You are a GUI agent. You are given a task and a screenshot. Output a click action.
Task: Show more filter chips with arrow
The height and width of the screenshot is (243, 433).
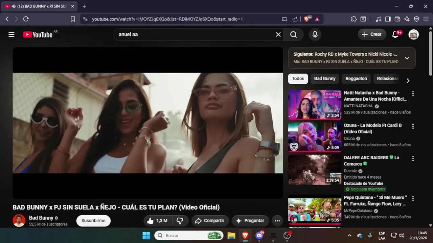click(408, 80)
